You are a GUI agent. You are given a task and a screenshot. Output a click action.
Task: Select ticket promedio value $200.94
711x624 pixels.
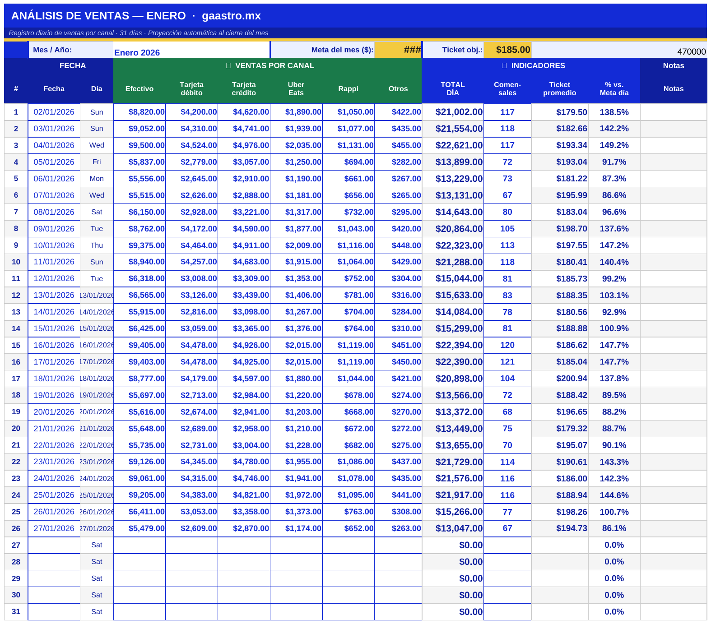(560, 379)
